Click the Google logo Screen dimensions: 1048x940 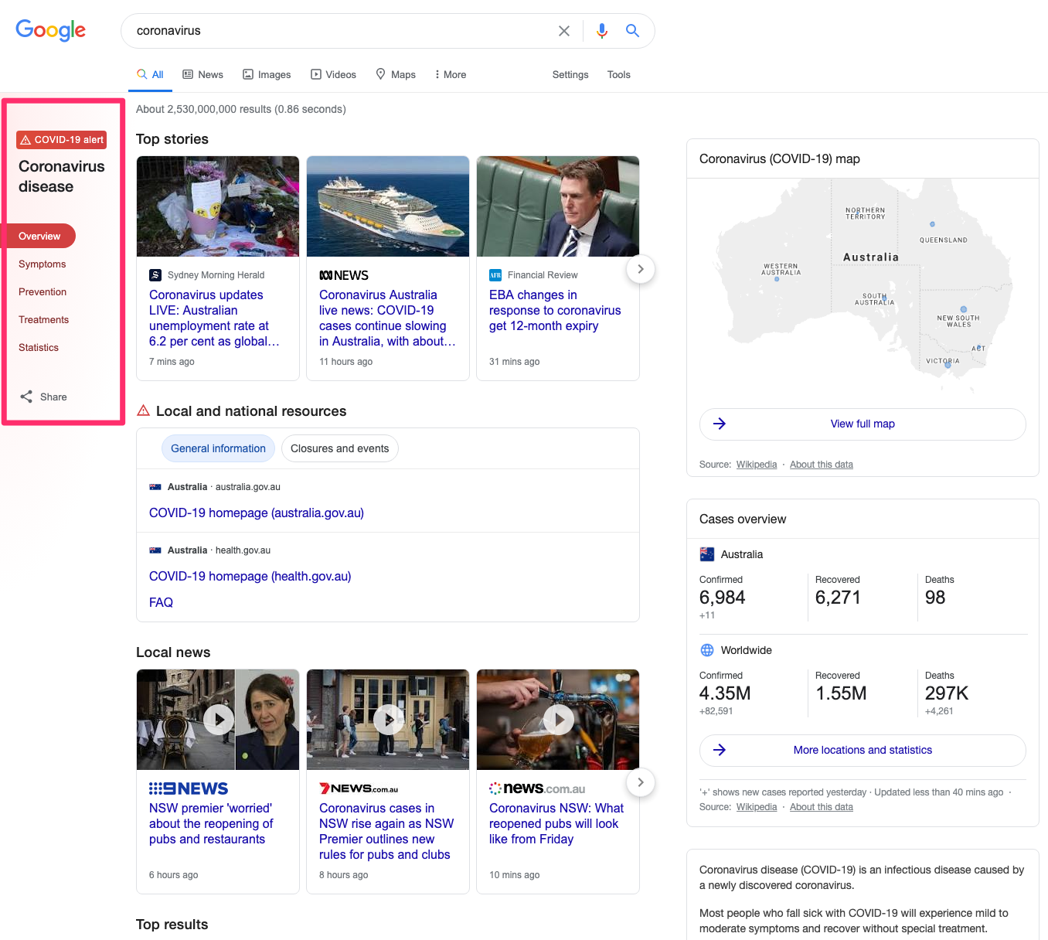[x=51, y=30]
